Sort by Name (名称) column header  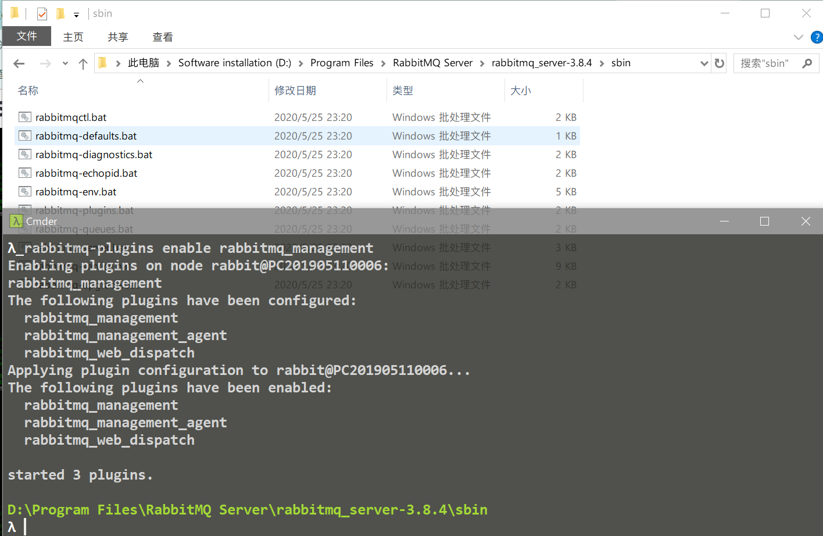click(x=141, y=90)
